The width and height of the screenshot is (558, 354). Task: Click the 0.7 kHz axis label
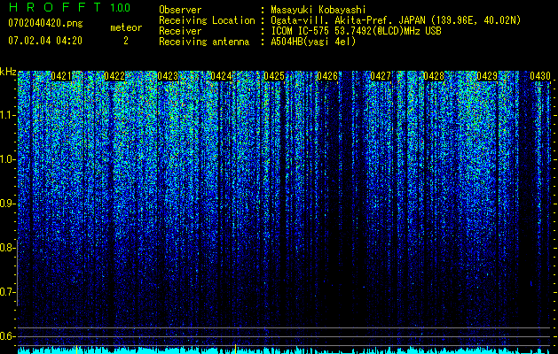7,292
